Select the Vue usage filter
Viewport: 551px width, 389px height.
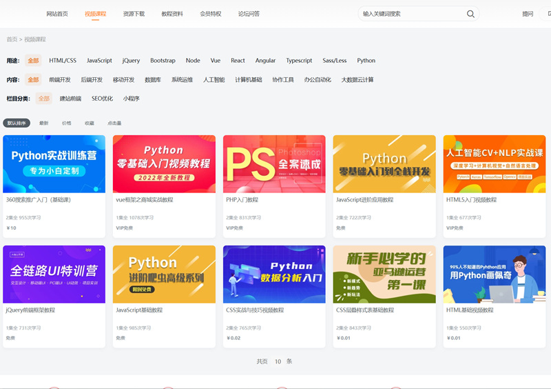coord(216,61)
